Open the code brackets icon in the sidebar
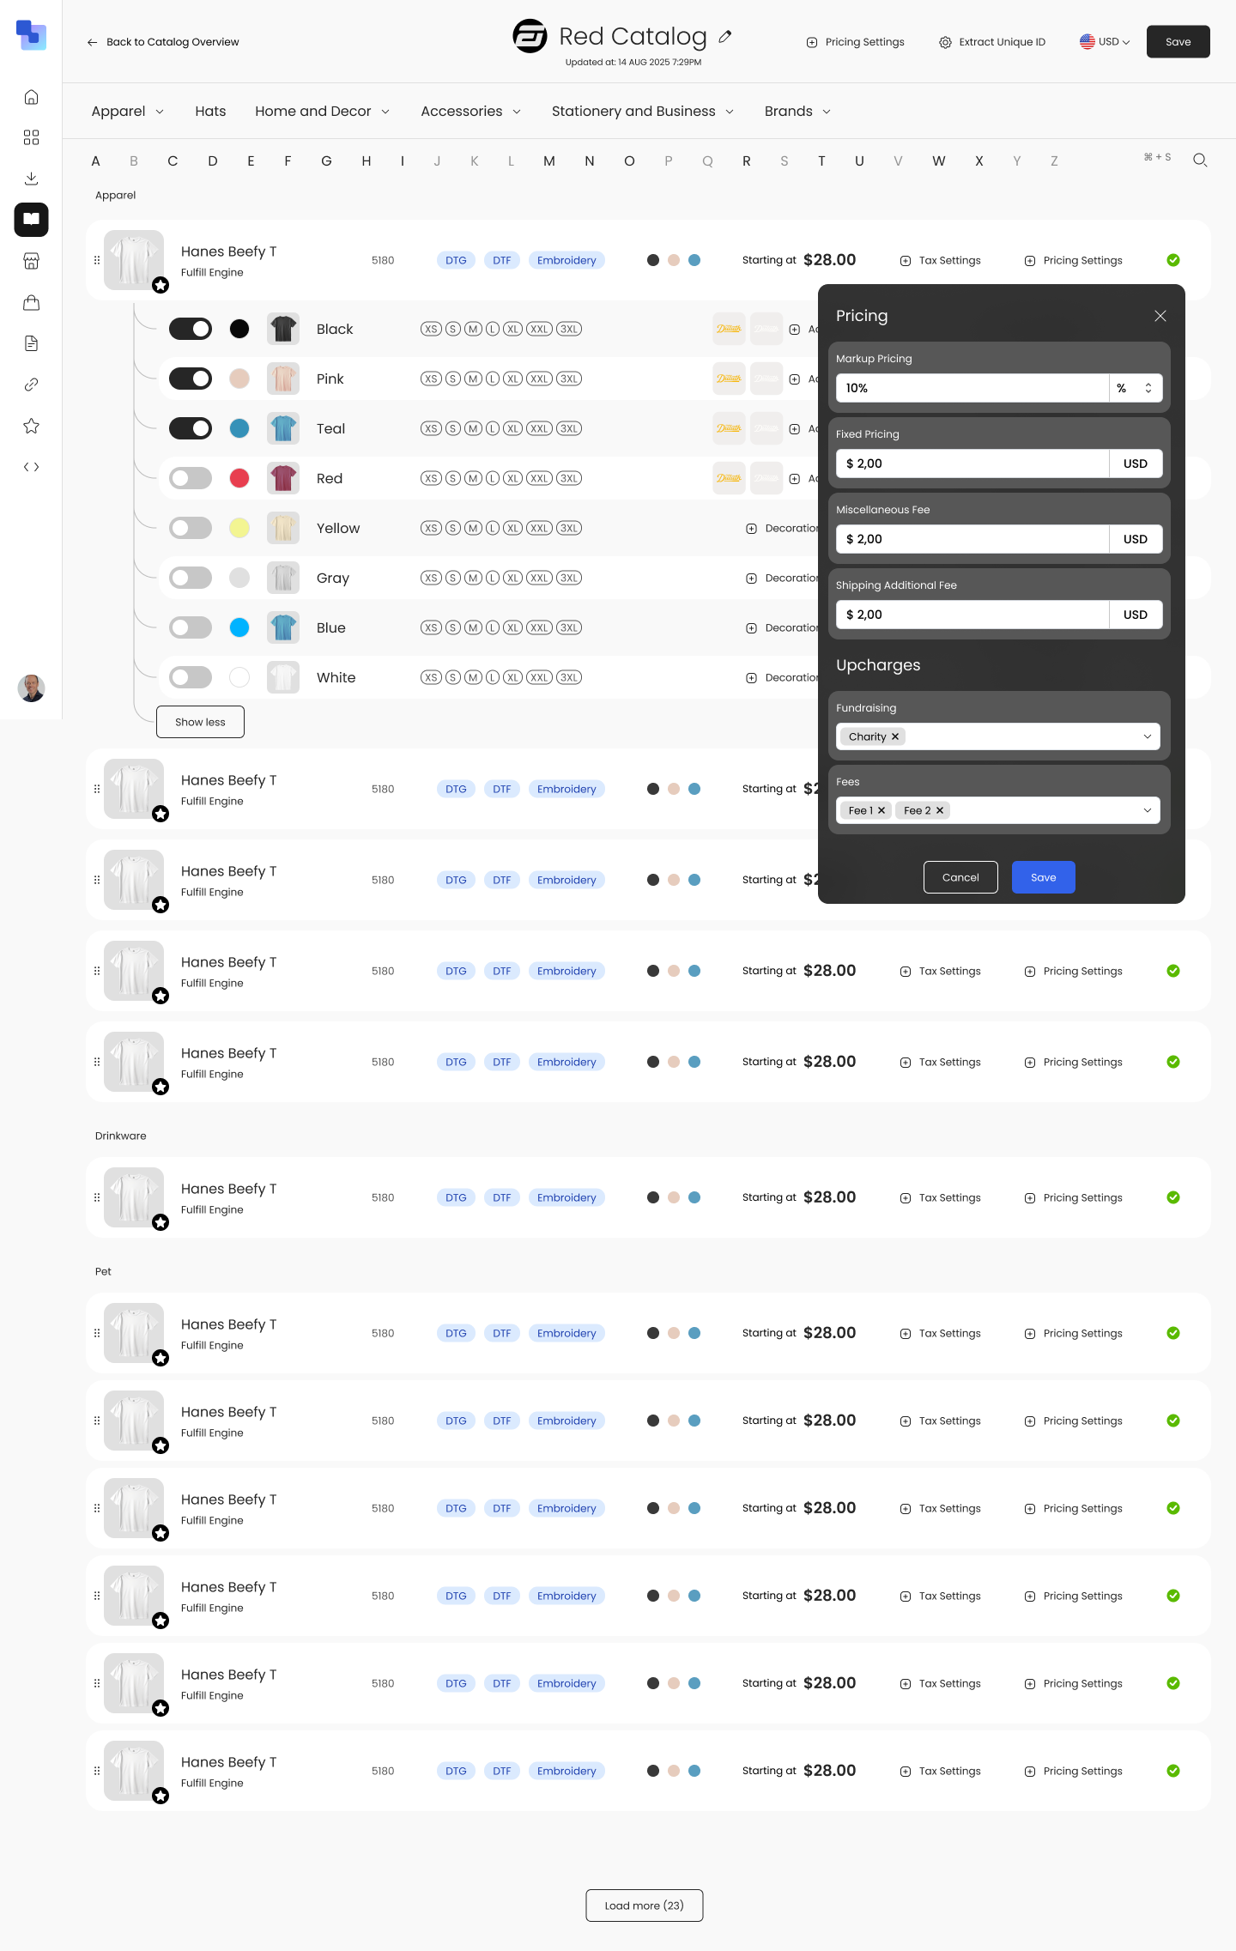The height and width of the screenshot is (1951, 1236). 31,467
